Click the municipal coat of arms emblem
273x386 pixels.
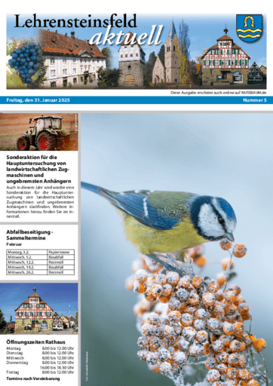pyautogui.click(x=249, y=28)
